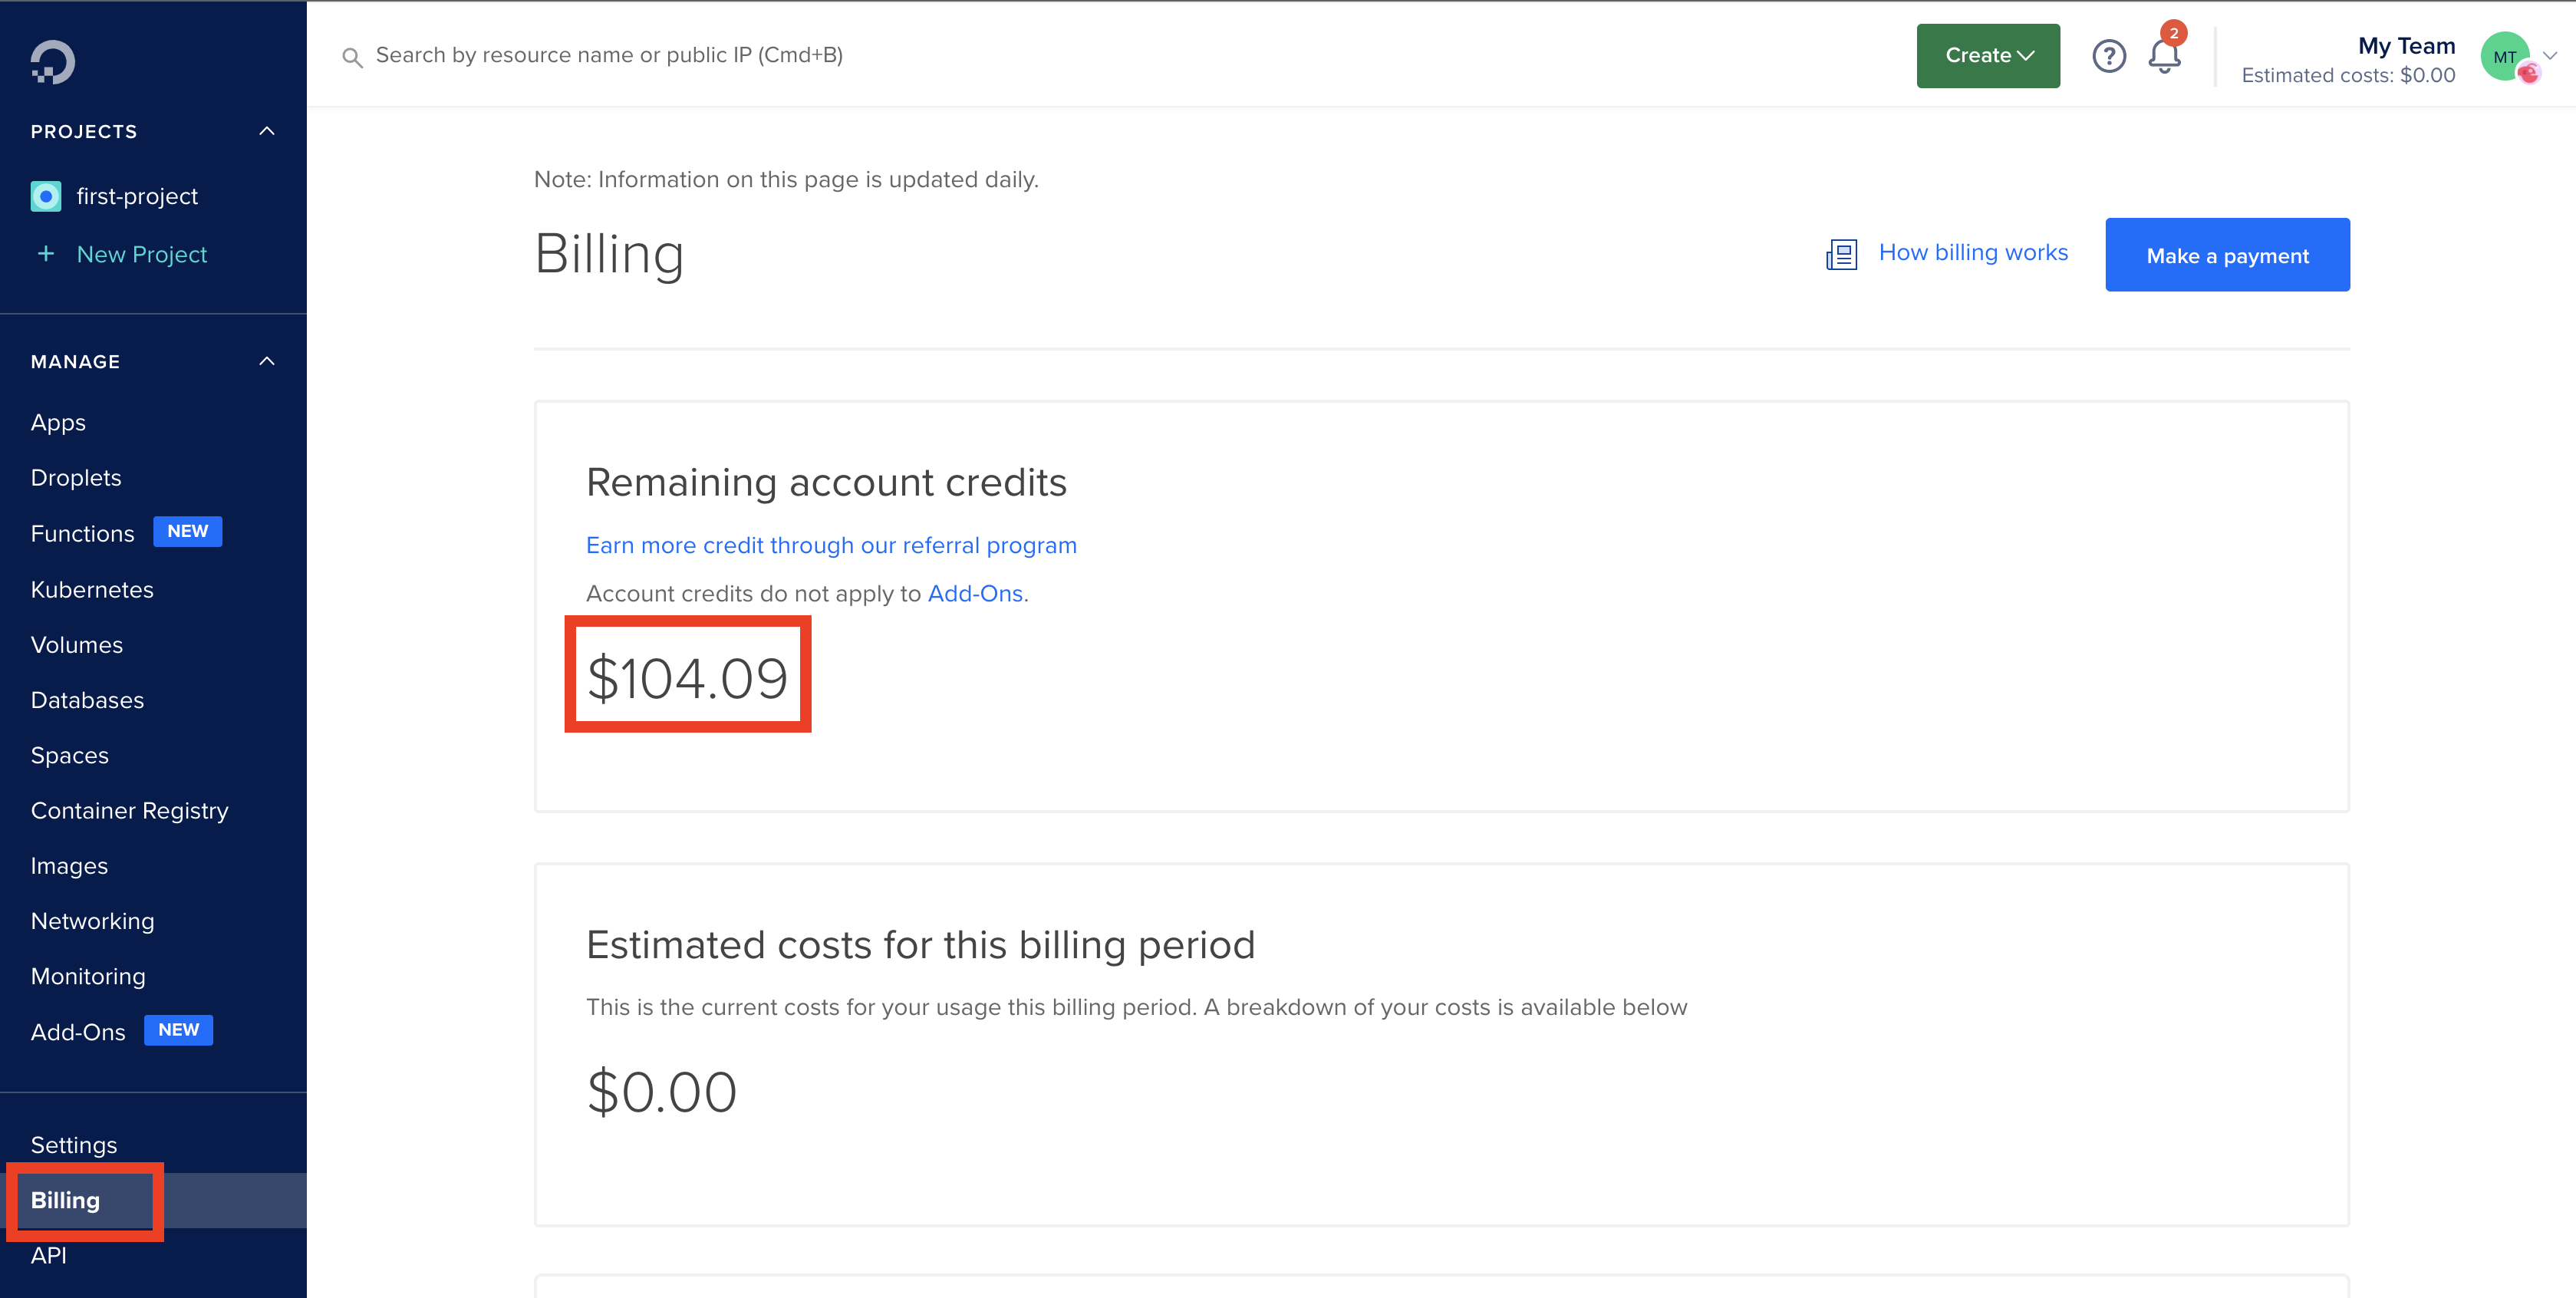Open Settings in the sidebar
2576x1298 pixels.
pos(74,1145)
